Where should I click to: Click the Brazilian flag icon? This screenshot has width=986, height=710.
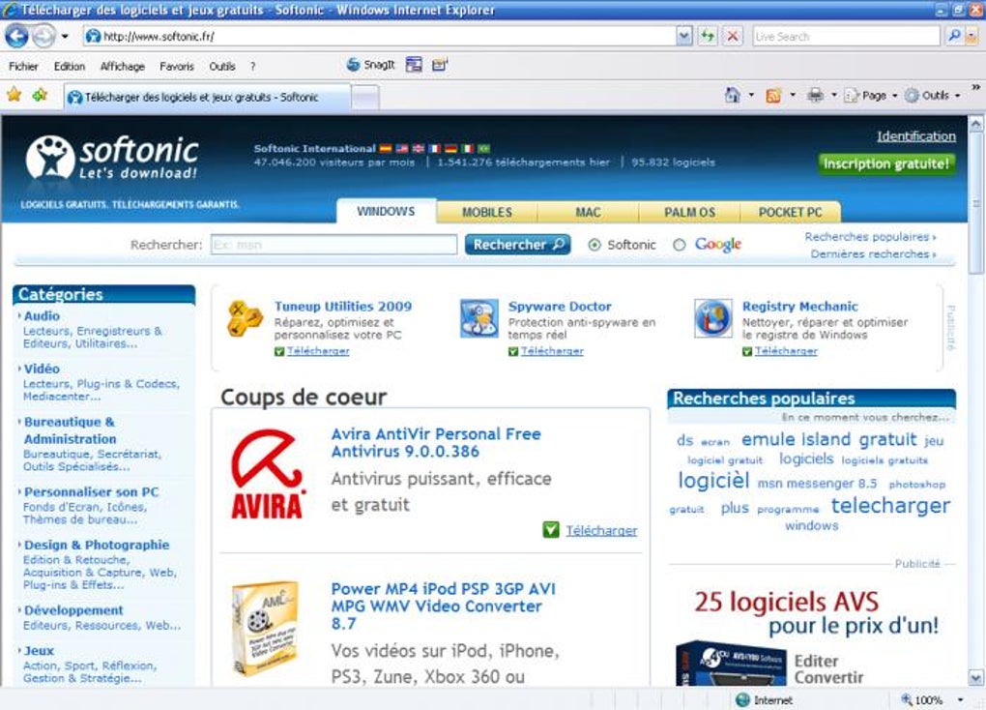pyautogui.click(x=483, y=149)
